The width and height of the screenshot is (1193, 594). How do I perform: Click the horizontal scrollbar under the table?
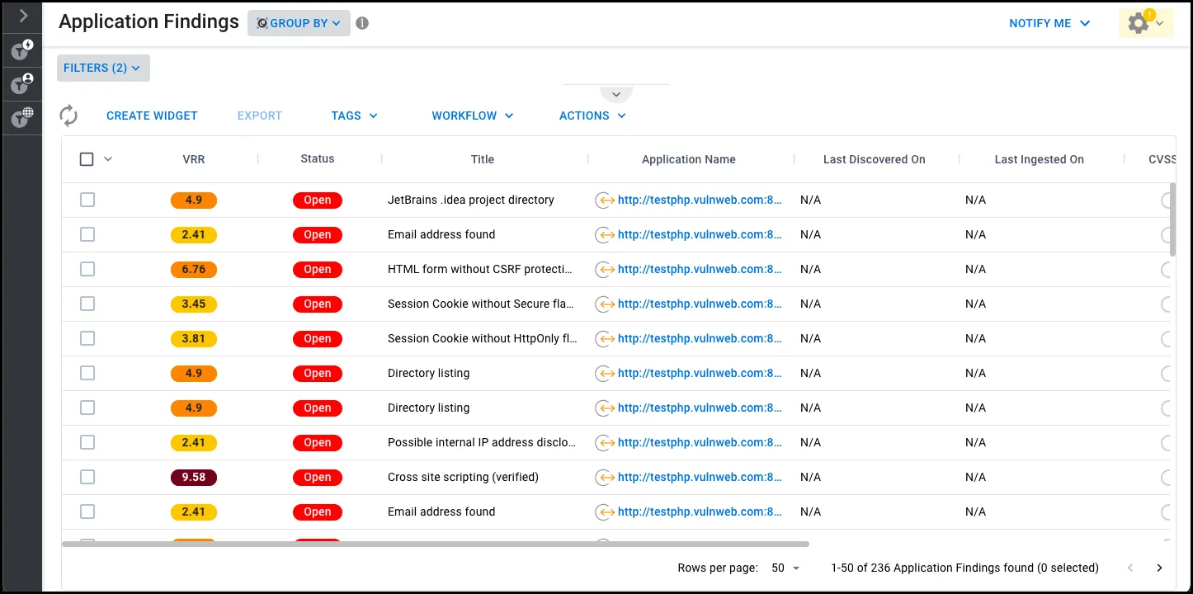pos(436,544)
